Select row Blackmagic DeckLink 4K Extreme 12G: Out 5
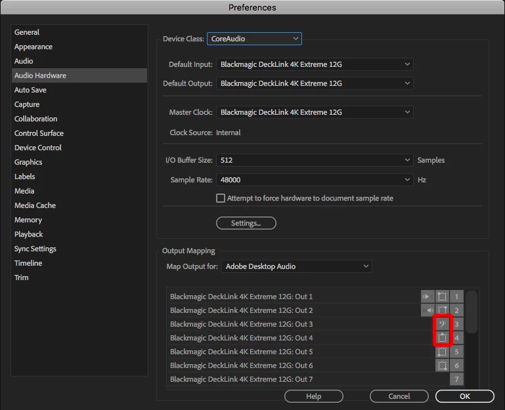This screenshot has height=410, width=505. [315, 352]
